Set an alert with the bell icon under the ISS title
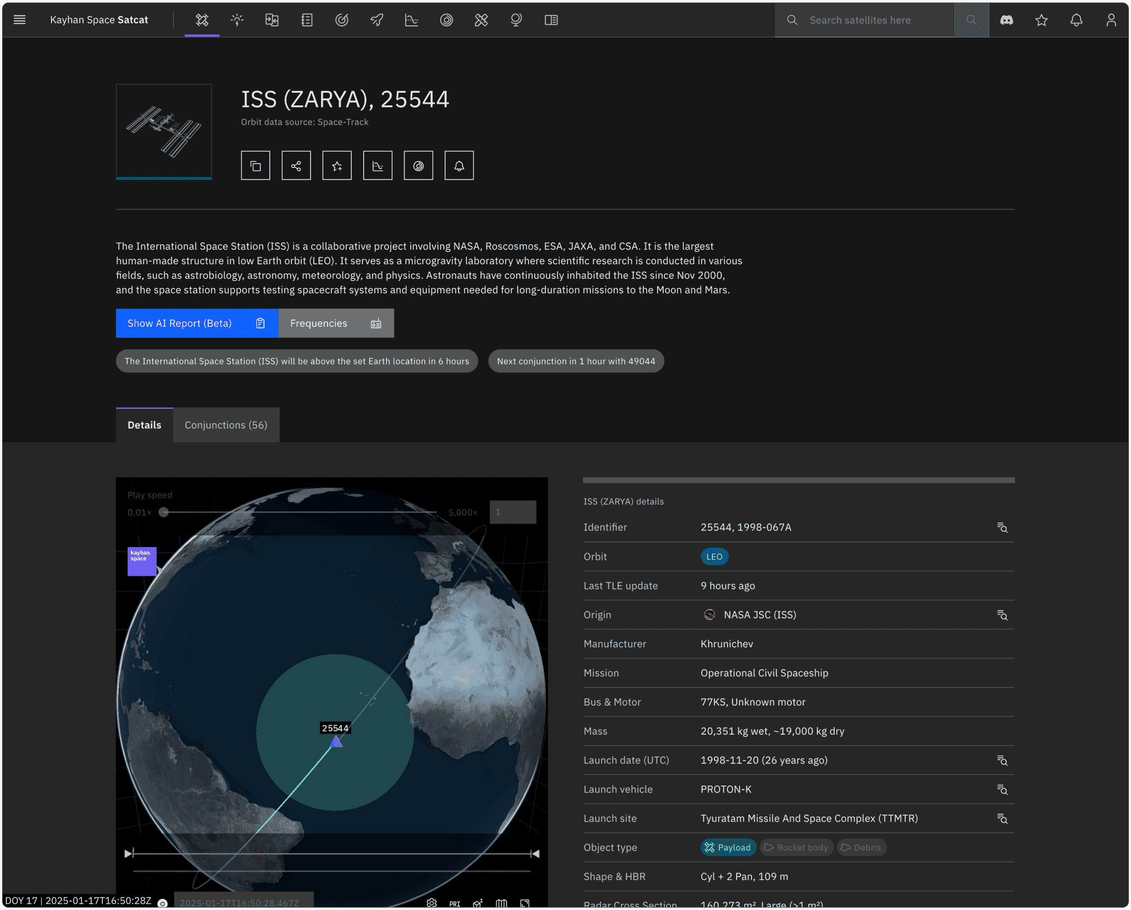The height and width of the screenshot is (910, 1131). [459, 166]
